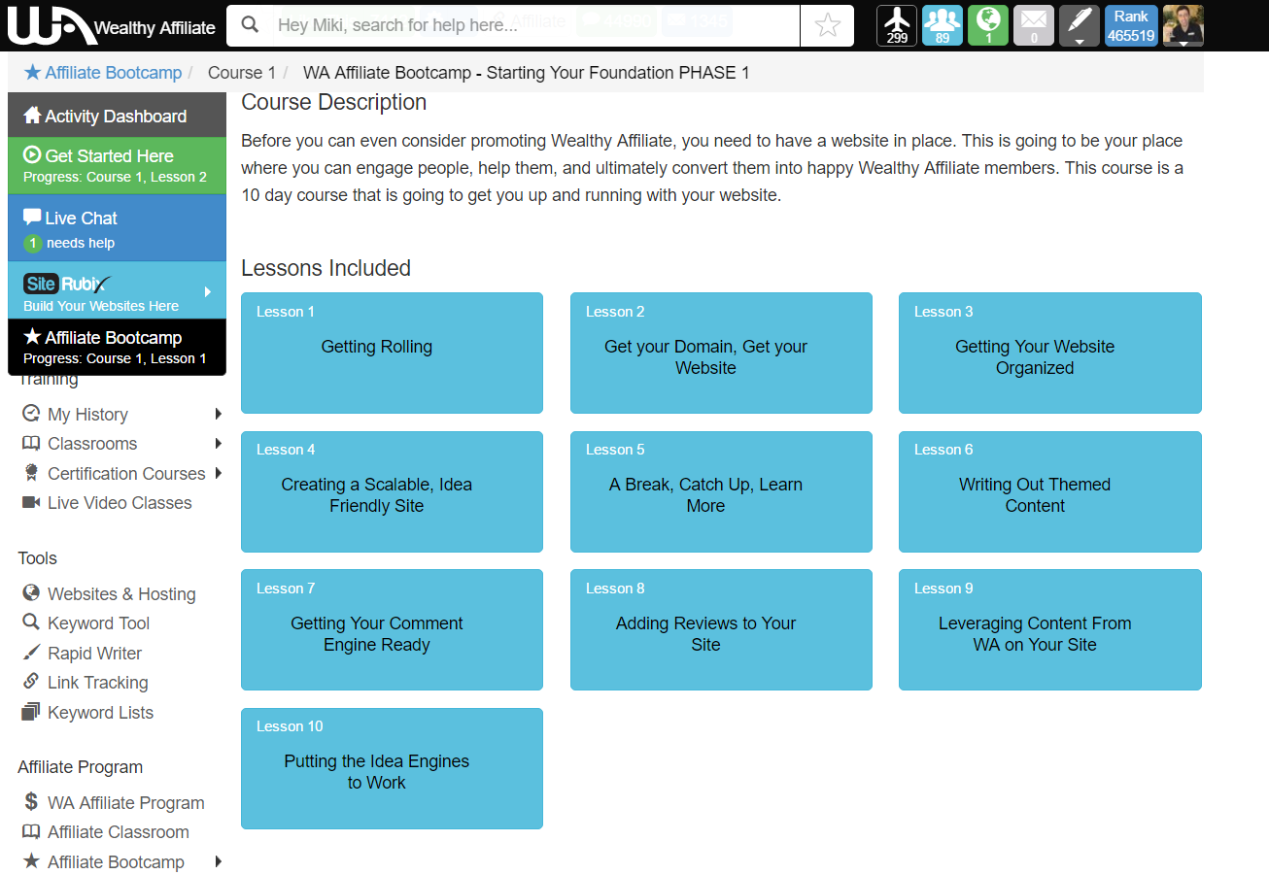Open the envelope messages icon
Screen dimensions: 1269x875
pyautogui.click(x=1034, y=25)
